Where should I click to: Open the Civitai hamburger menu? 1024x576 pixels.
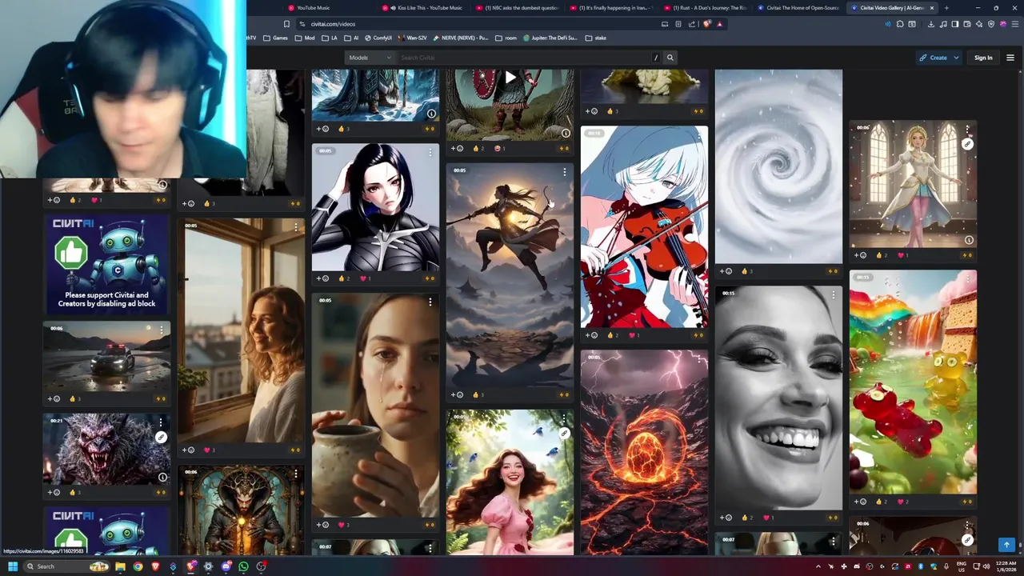(x=1010, y=58)
